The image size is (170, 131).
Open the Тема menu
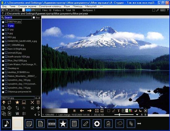12,6
